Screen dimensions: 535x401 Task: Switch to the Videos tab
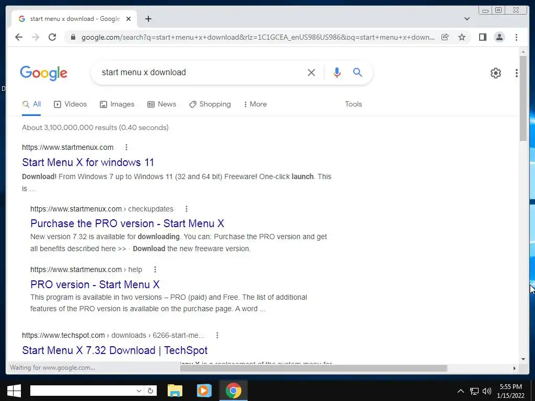[x=71, y=104]
